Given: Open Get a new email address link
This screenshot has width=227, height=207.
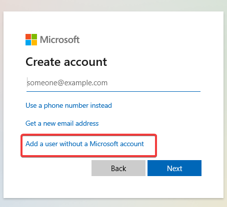Looking at the screenshot, I should (x=62, y=123).
